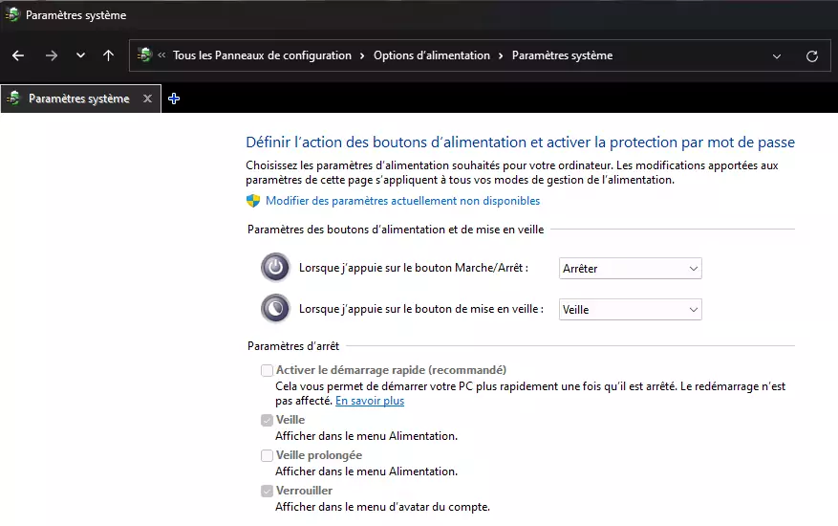This screenshot has width=838, height=526.
Task: Open the En savoir plus link
Action: [x=370, y=401]
